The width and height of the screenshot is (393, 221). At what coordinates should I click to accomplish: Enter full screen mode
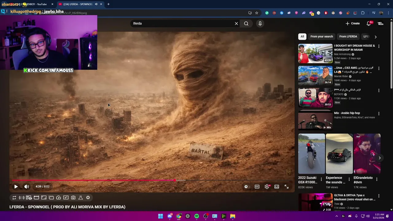coord(286,187)
